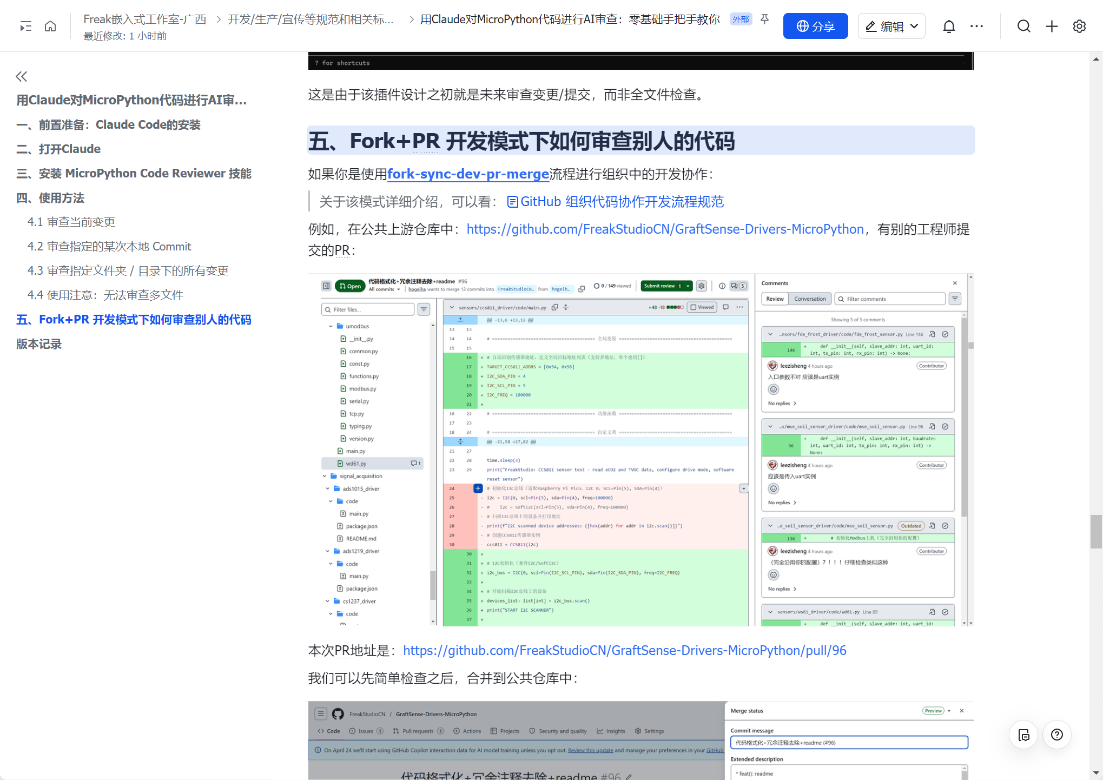
Task: Click the search magnifier icon
Action: tap(1023, 26)
